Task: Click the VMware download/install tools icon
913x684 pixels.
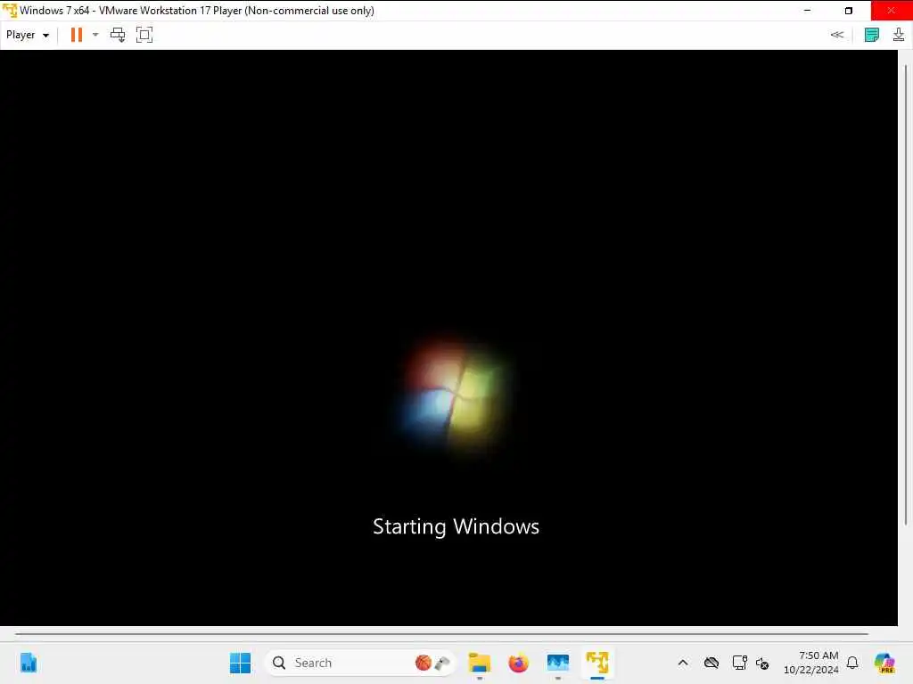Action: point(899,35)
